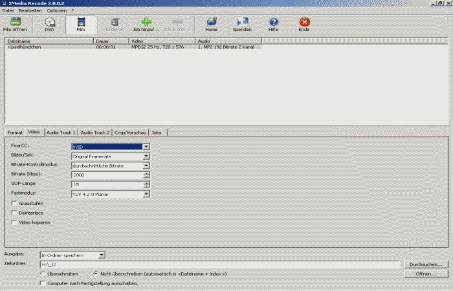Open the Bearbeiten menu

[31, 10]
